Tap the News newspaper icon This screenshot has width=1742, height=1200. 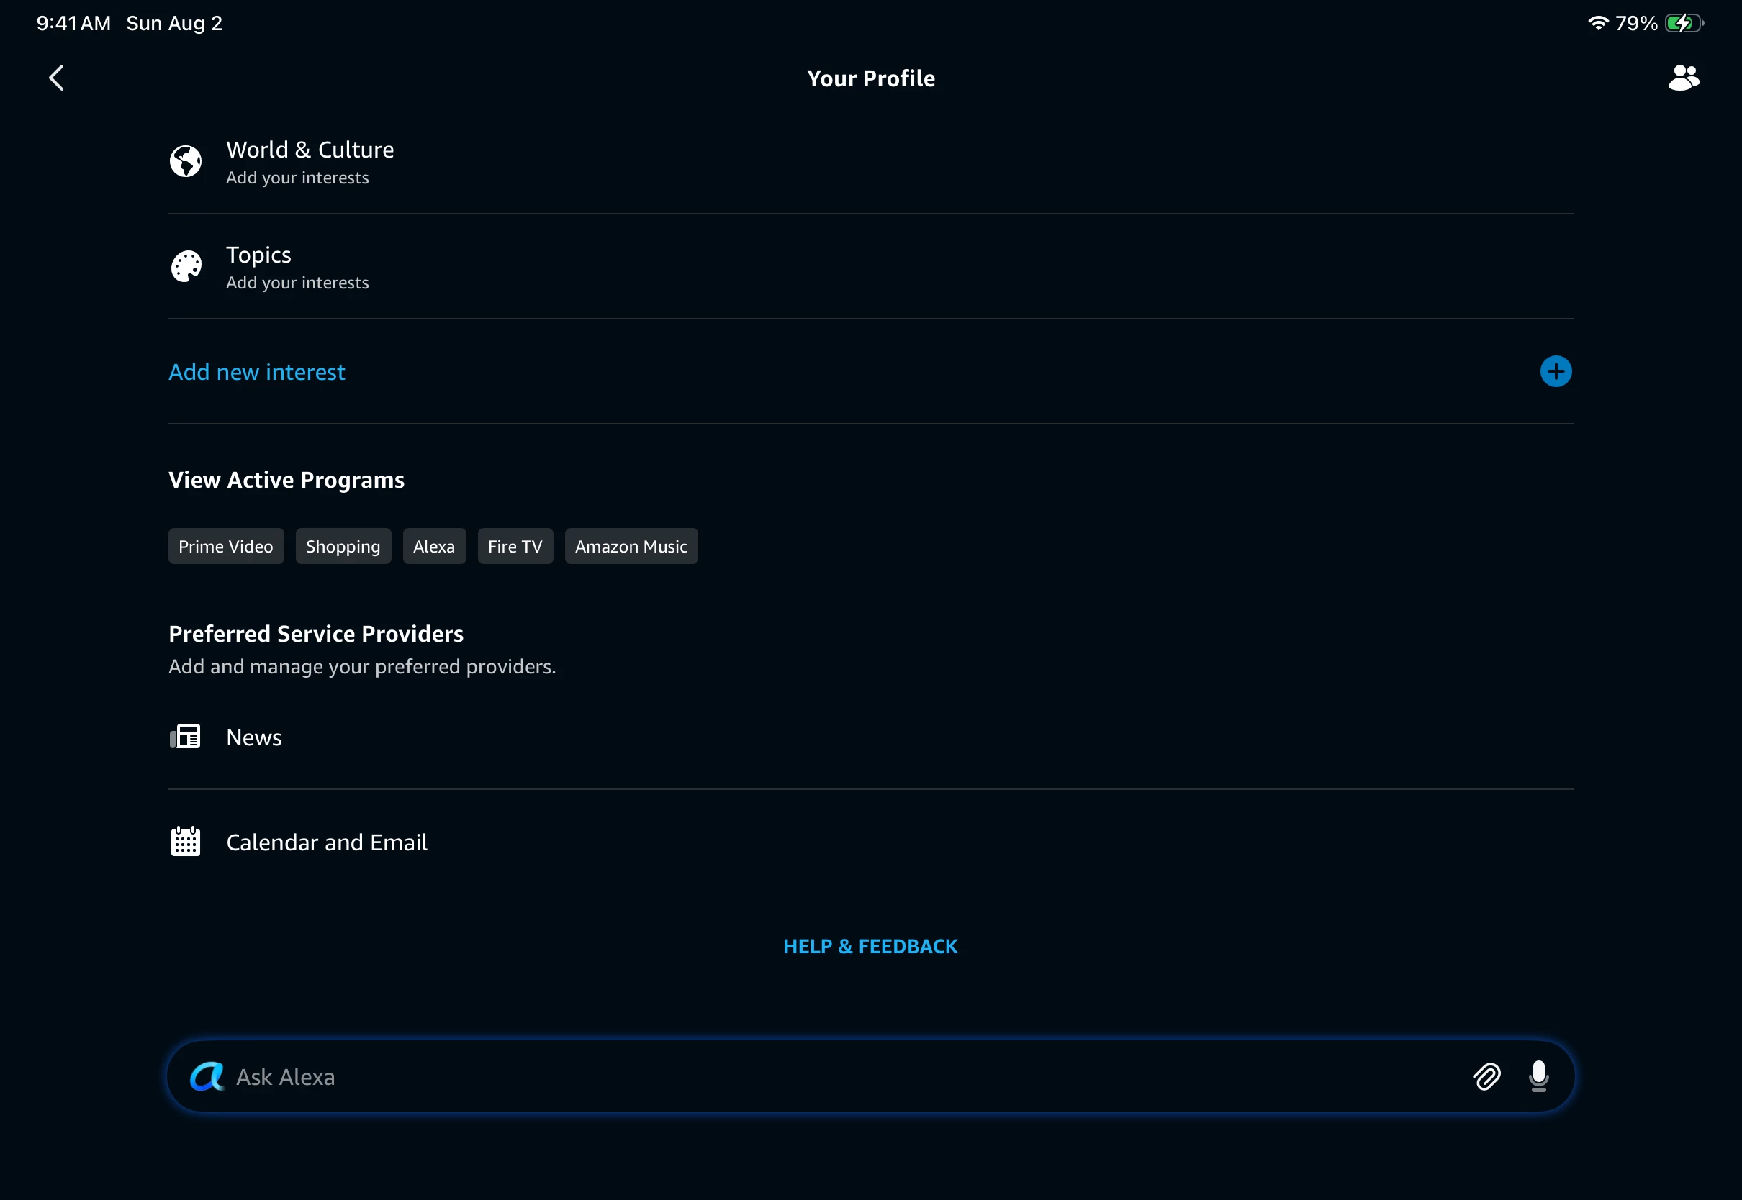pos(185,737)
